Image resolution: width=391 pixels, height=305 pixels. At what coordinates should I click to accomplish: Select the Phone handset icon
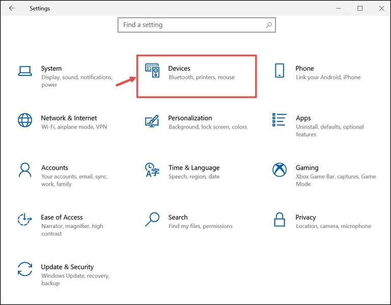coord(280,71)
